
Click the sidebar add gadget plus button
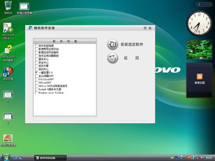(x=199, y=5)
